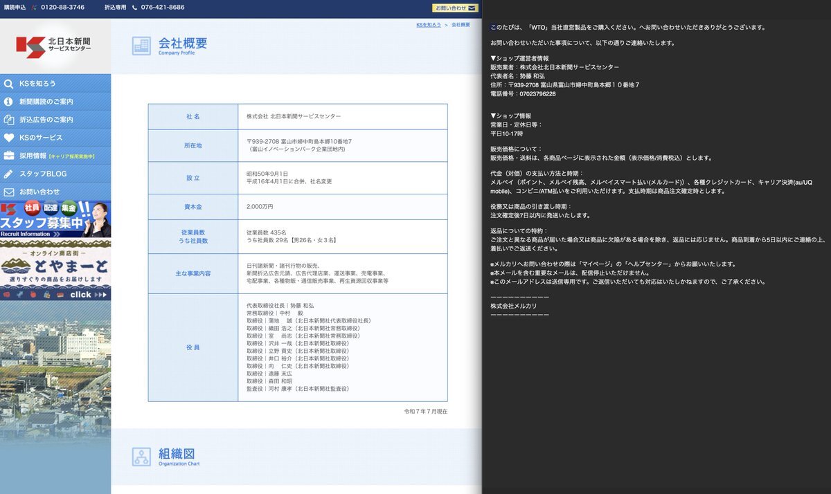Click the 返品についての特約： label

(x=519, y=230)
